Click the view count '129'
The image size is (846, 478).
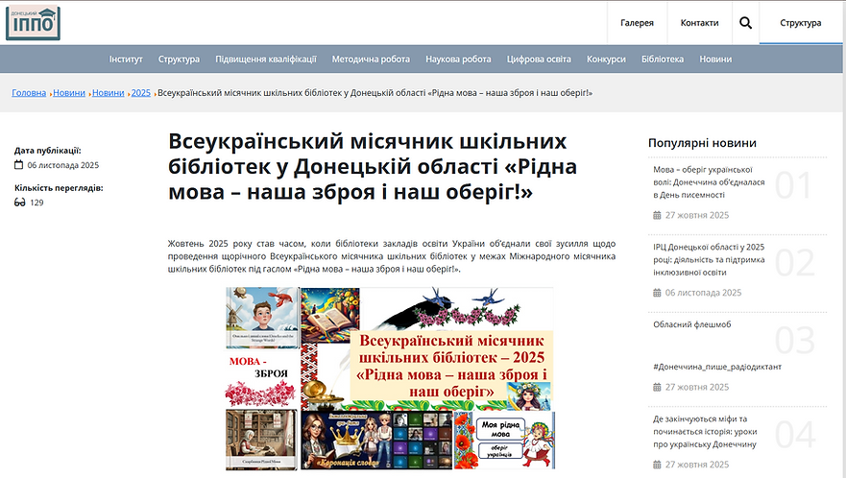36,203
